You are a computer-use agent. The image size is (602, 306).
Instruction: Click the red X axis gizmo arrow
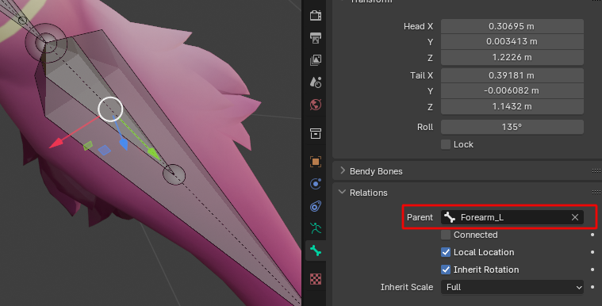point(56,143)
